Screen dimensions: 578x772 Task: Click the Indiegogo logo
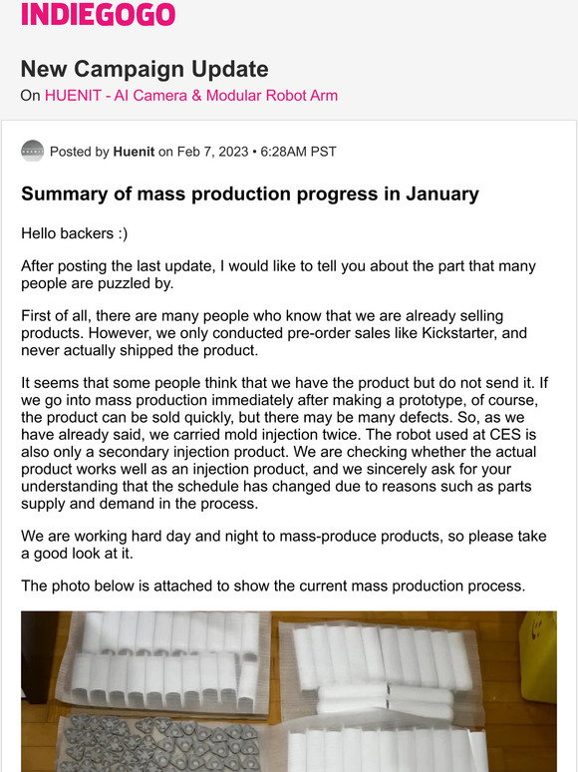[x=99, y=14]
